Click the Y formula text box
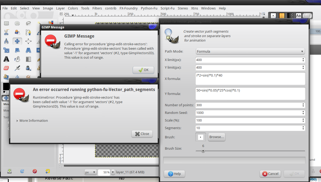This screenshot has width=321, height=182. pos(250,94)
